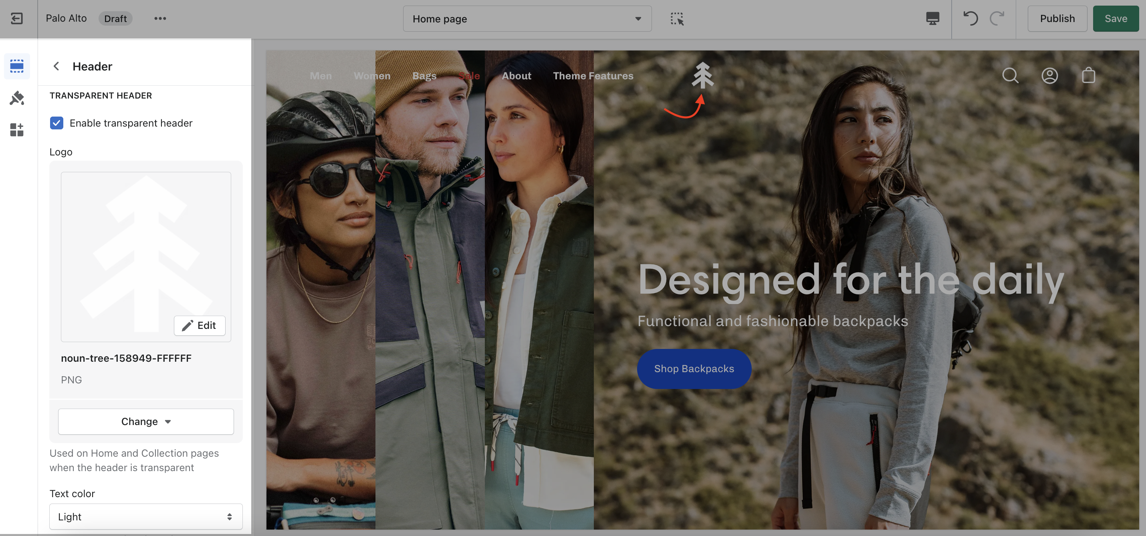Click the Shop Backpacks preview button
This screenshot has width=1146, height=536.
click(694, 369)
